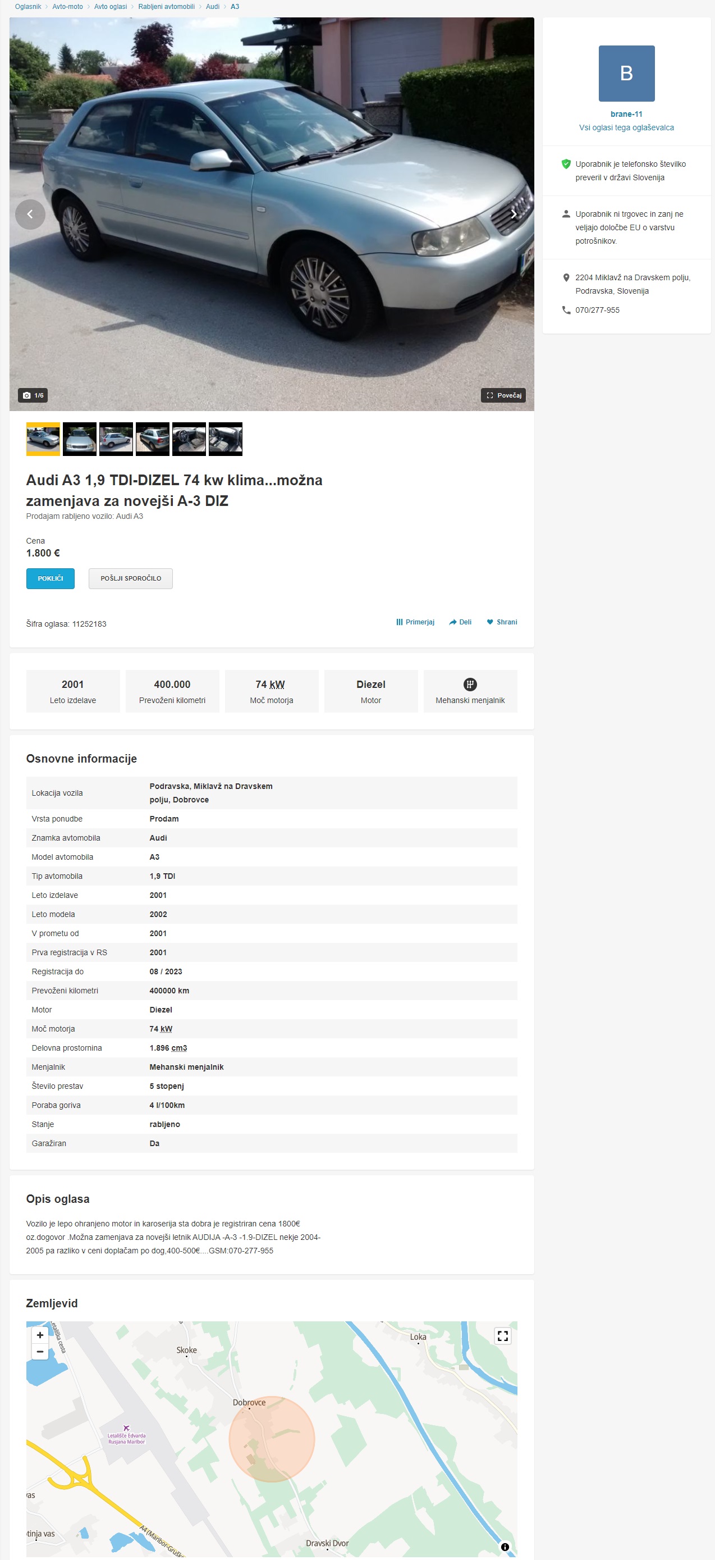This screenshot has height=1560, width=715.
Task: Click the price 1.800 €
Action: tap(43, 553)
